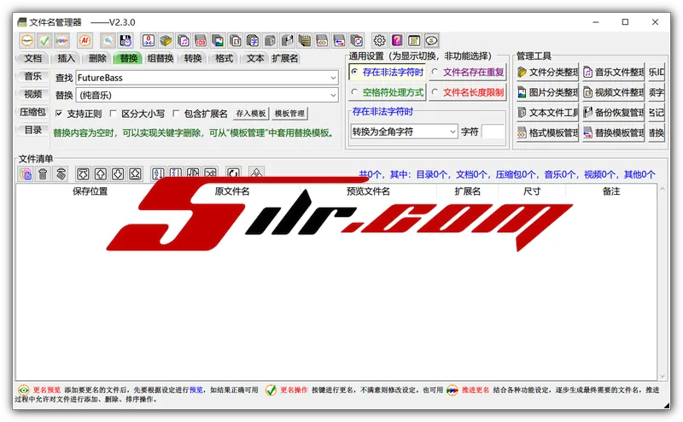Open settings via the gear icon

click(x=379, y=41)
